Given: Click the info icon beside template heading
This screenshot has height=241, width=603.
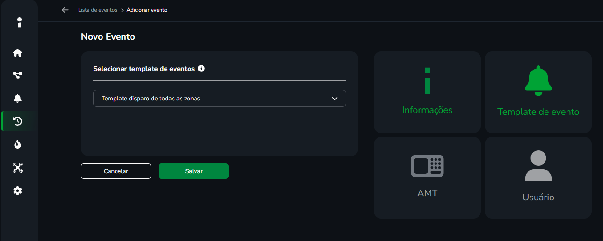Looking at the screenshot, I should coord(202,69).
